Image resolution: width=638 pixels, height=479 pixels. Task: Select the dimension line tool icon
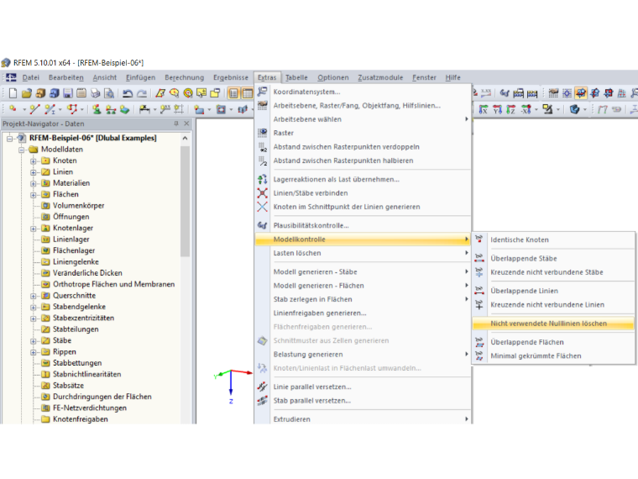[144, 109]
